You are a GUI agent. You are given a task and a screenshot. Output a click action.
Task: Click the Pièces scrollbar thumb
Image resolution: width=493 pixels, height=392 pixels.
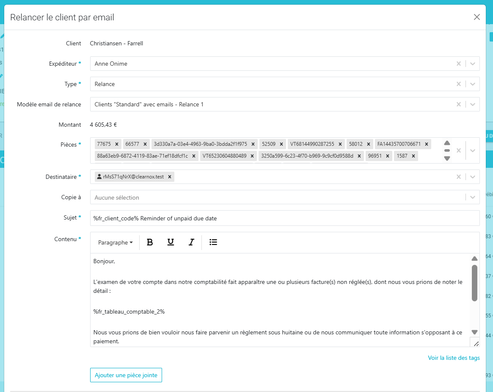pyautogui.click(x=447, y=150)
